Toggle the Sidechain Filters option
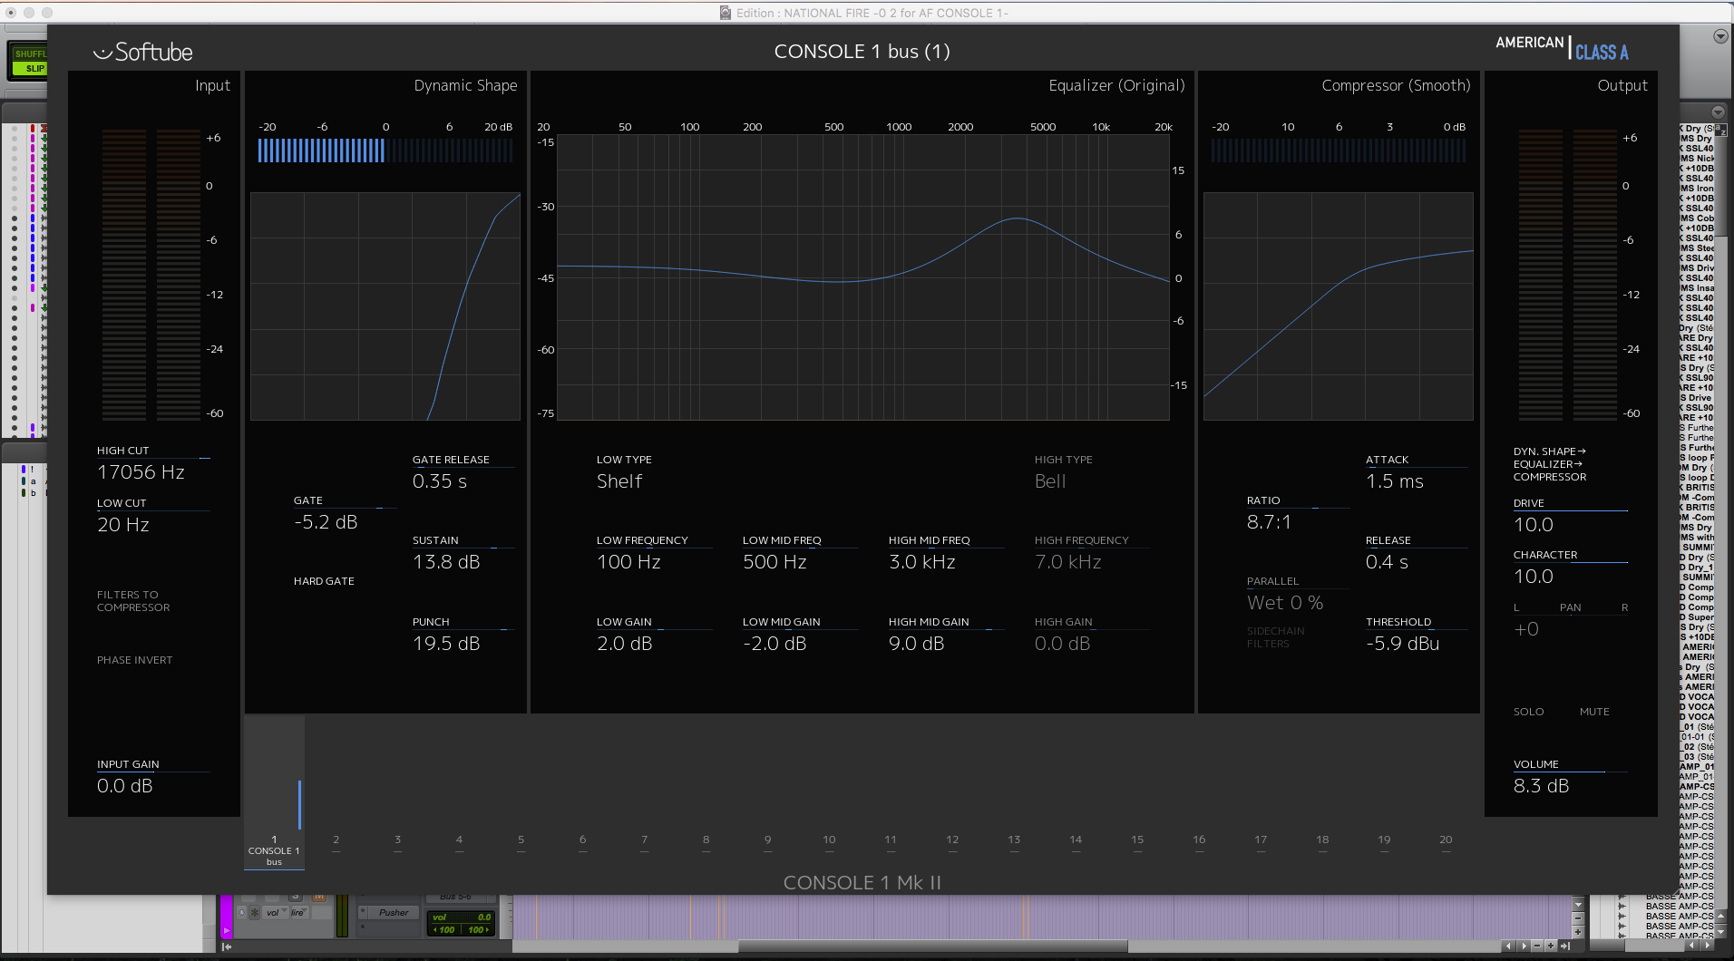The height and width of the screenshot is (961, 1734). coord(1275,637)
